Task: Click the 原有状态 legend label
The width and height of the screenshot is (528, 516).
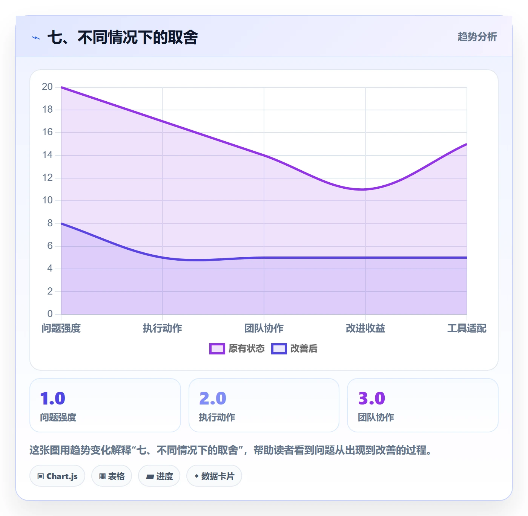Action: pos(247,349)
